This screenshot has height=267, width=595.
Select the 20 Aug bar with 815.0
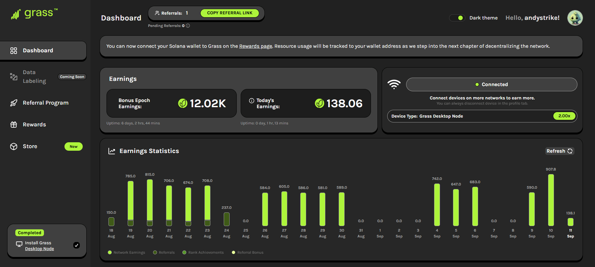click(x=150, y=203)
